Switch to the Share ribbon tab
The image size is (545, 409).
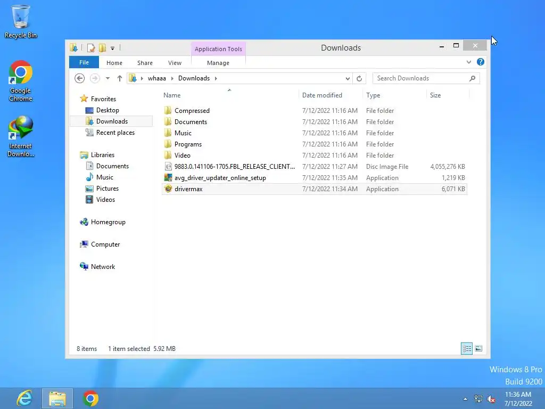coord(145,63)
